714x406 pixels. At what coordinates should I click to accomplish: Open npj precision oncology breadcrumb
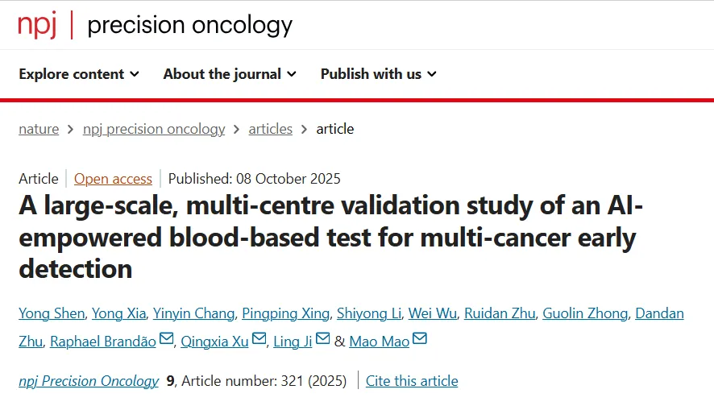[x=154, y=129]
